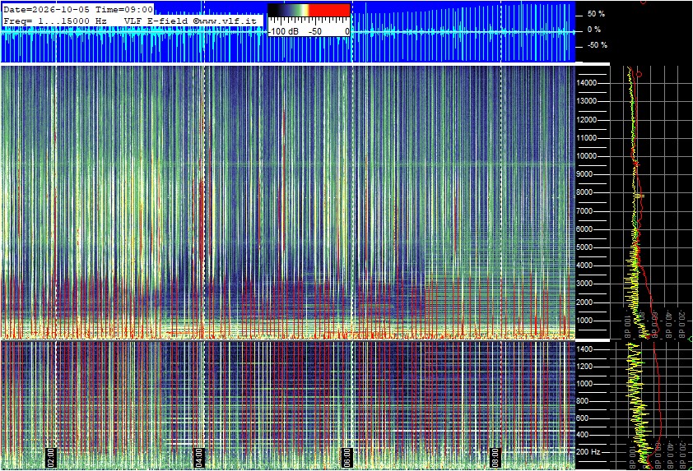Screen dimensions: 693x471
Task: Click the 8000 frequency axis label
Action: coord(585,192)
